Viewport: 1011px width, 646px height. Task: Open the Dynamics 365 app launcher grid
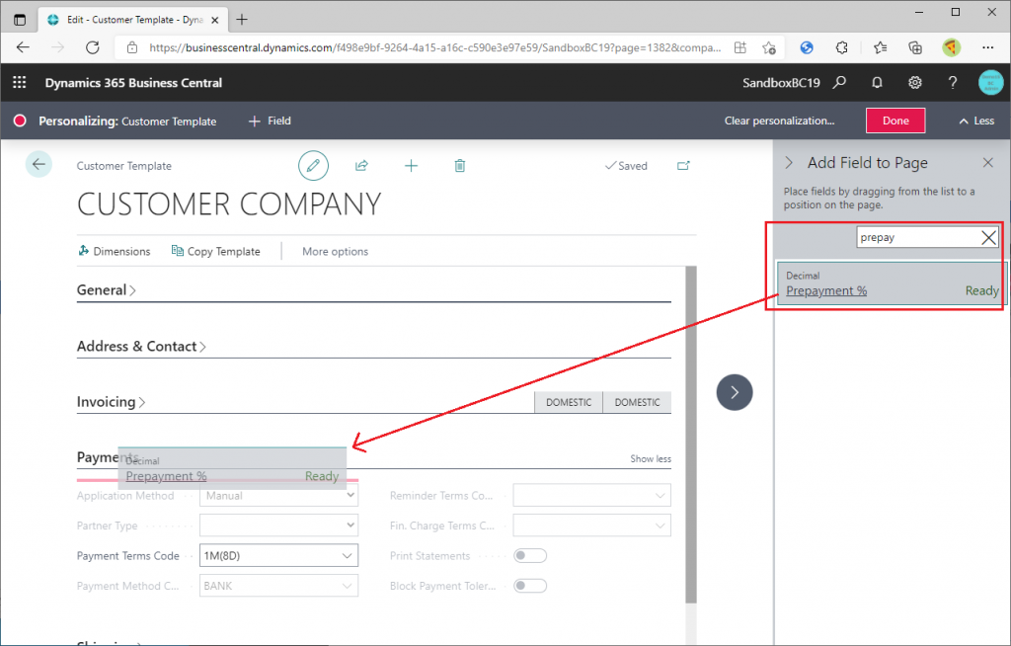(x=20, y=83)
